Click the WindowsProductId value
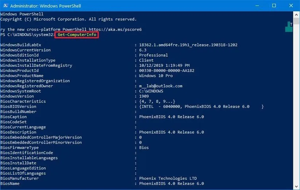This screenshot has width=300, height=190. coord(166,71)
